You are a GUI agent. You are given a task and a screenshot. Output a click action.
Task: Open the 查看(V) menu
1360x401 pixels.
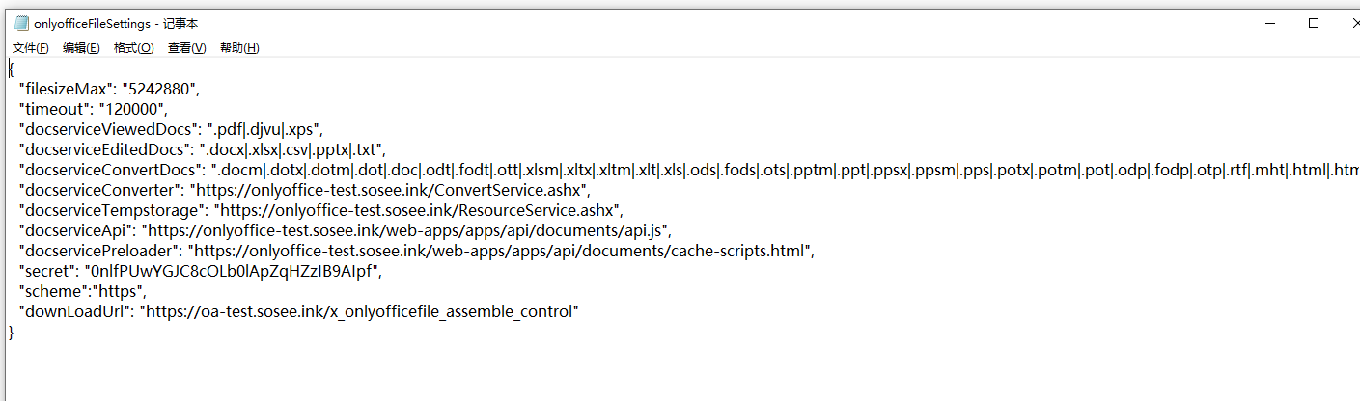tap(186, 48)
